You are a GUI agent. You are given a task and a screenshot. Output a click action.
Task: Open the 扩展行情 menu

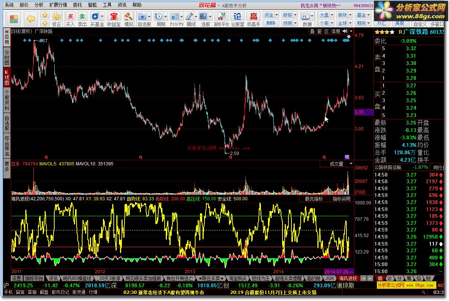click(x=58, y=5)
